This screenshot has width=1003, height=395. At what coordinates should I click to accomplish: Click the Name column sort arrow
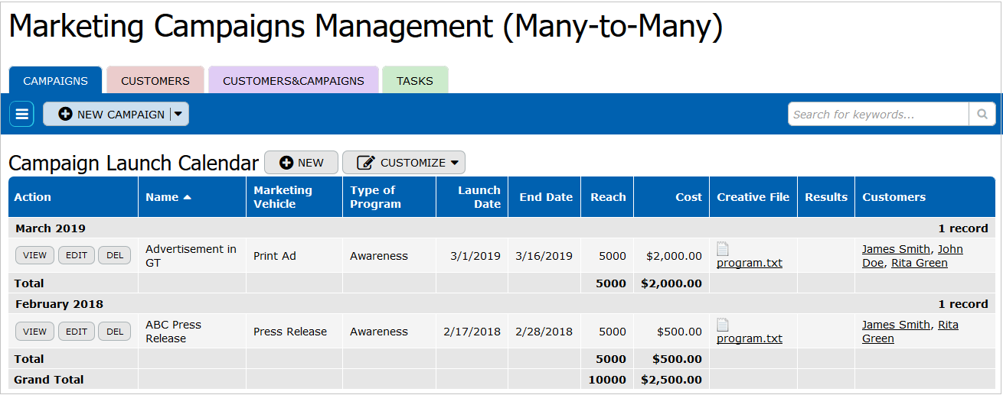point(187,197)
